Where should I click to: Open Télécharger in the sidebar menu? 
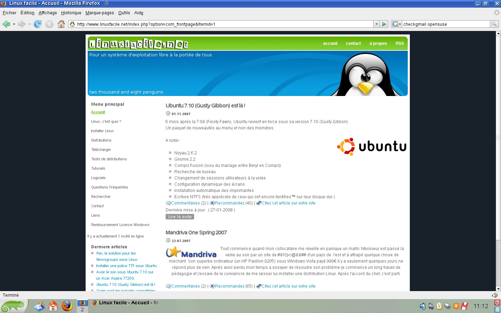click(101, 150)
